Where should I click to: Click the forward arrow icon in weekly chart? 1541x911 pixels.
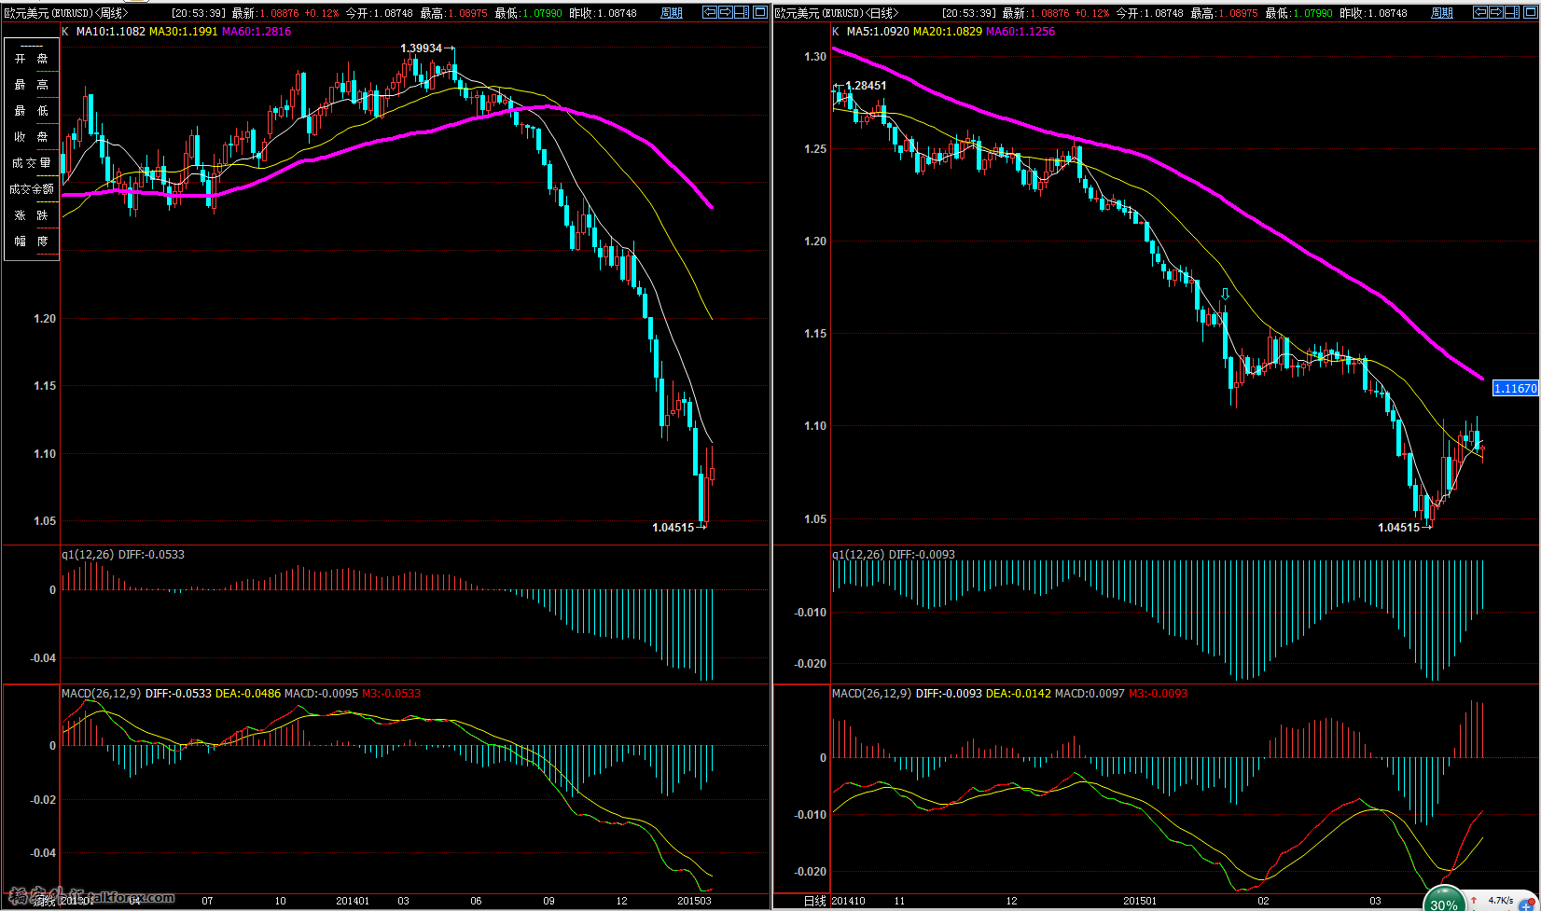pos(726,12)
